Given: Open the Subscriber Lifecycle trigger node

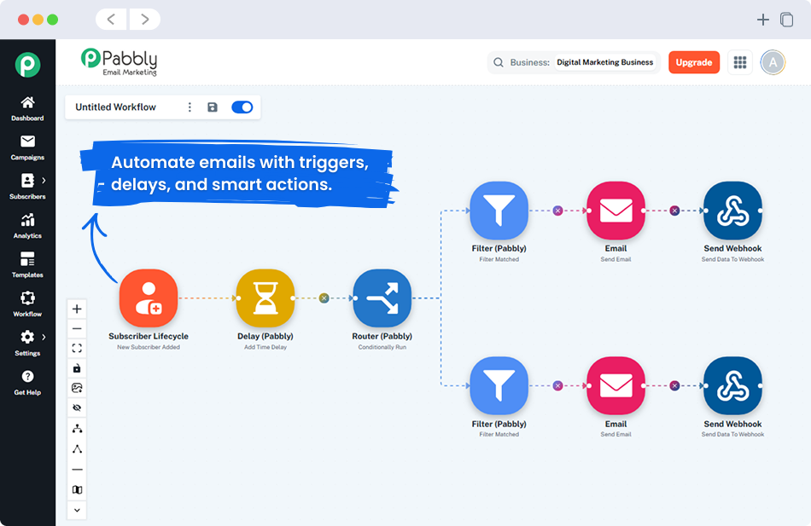Looking at the screenshot, I should tap(149, 298).
